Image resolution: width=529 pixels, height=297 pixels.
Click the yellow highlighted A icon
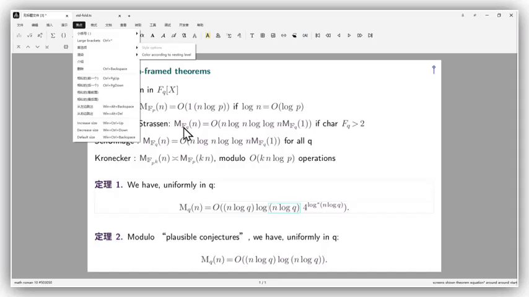coord(208,35)
